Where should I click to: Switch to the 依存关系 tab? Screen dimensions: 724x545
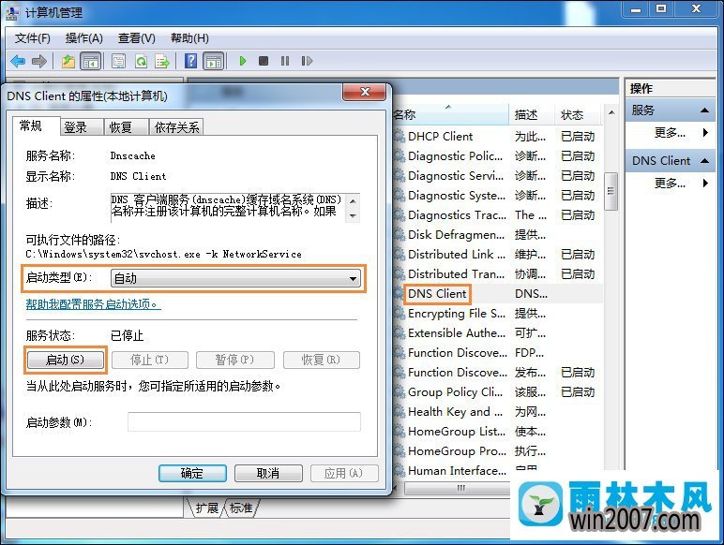[x=177, y=127]
